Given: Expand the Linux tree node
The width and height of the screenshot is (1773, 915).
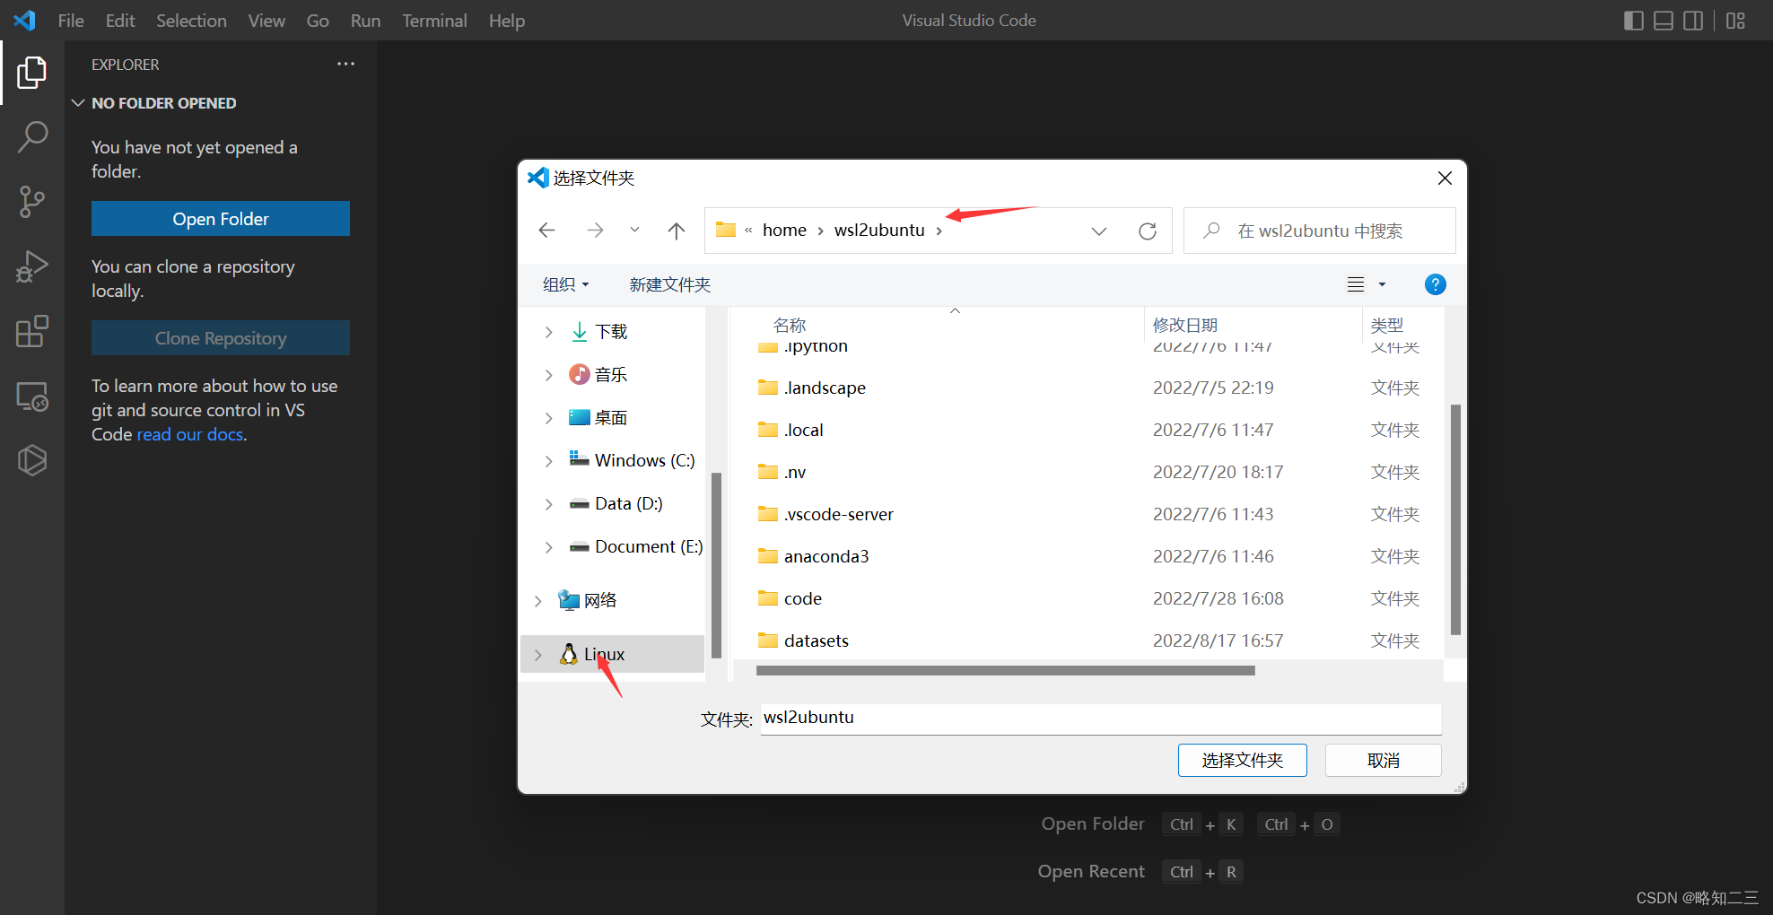Looking at the screenshot, I should 537,655.
